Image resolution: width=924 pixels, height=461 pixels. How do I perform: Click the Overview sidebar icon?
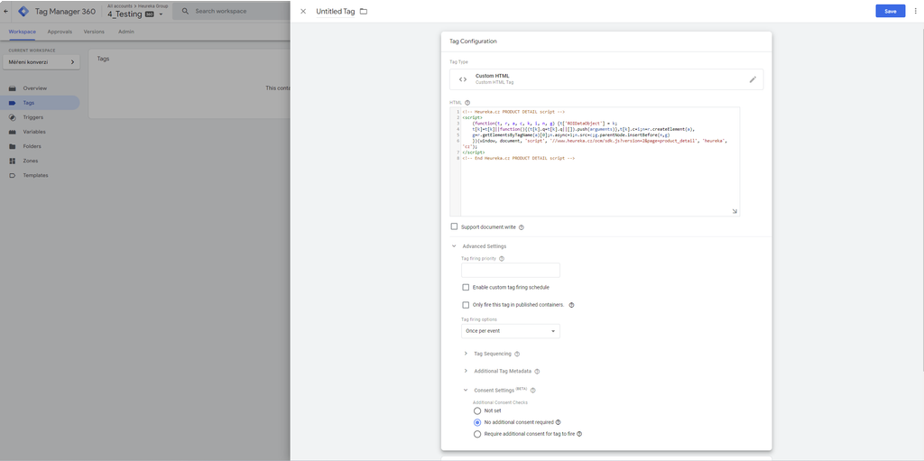coord(13,88)
